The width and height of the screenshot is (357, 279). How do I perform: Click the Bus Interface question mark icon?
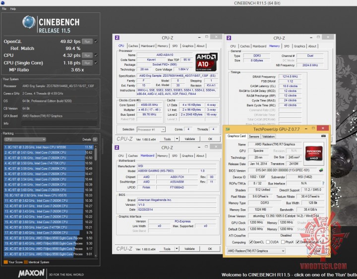323,183
